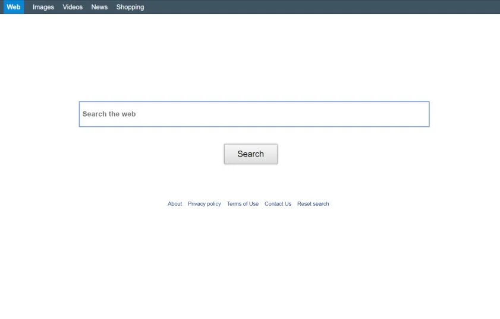Open the Terms of Use link
500x319 pixels.
(243, 204)
